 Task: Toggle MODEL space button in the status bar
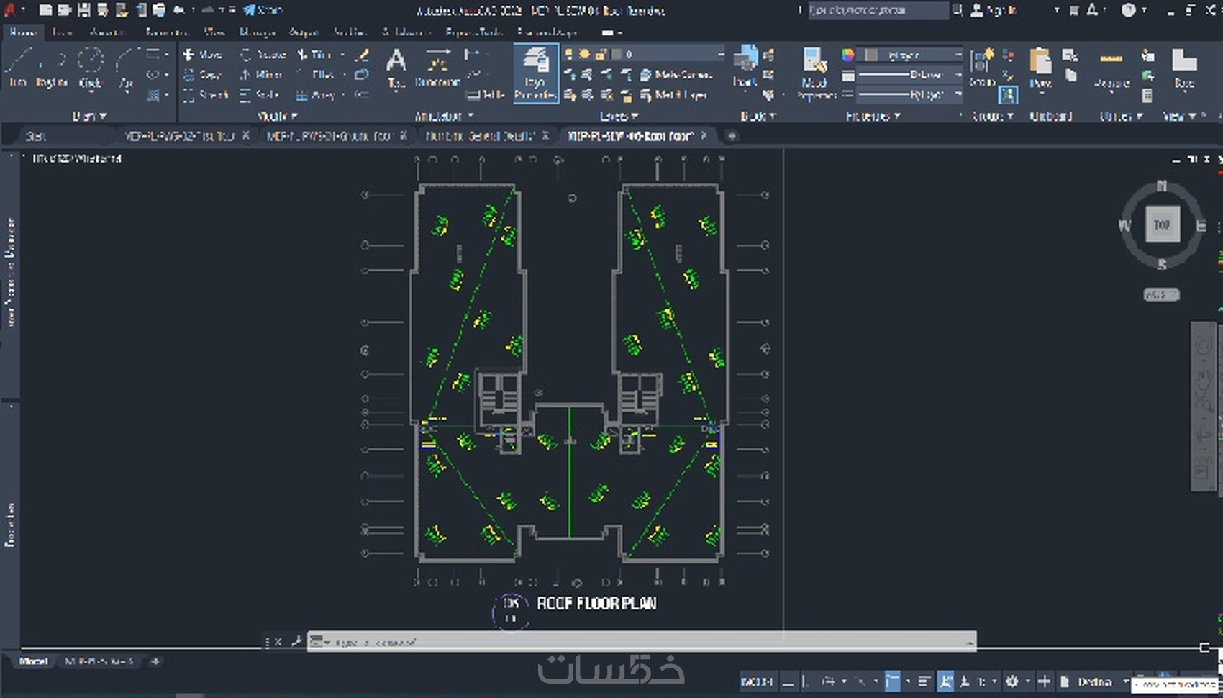pos(757,681)
